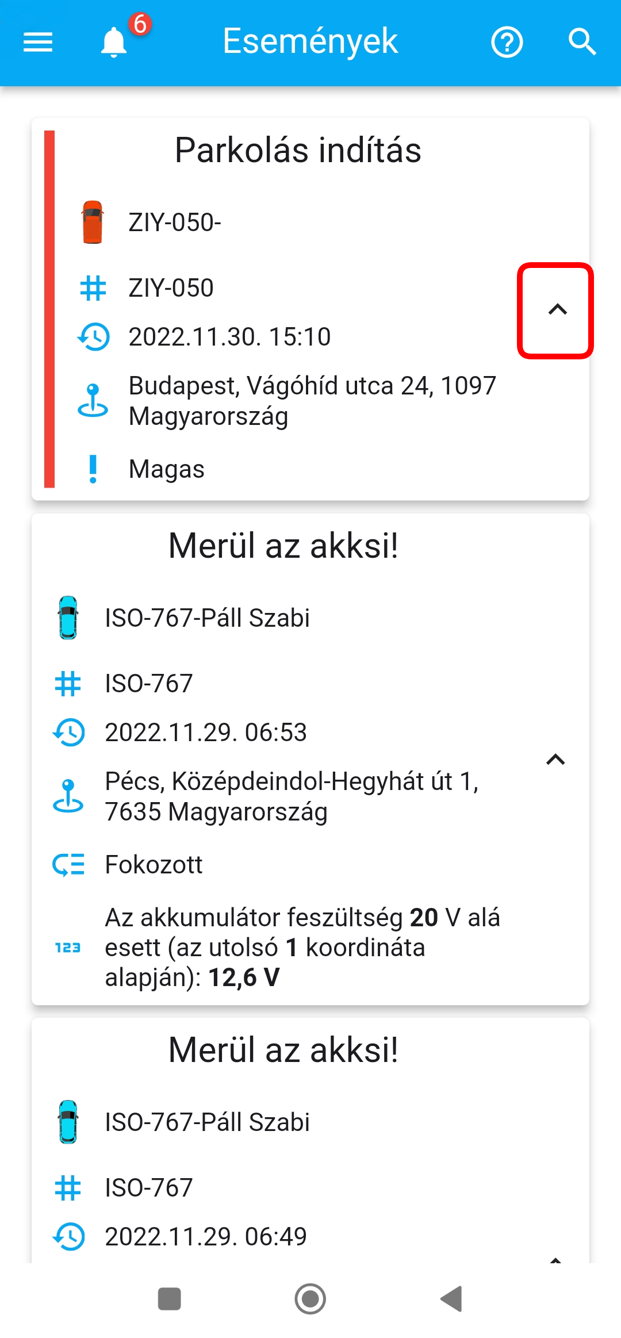This screenshot has width=621, height=1338.
Task: Tap the history clock icon beside 2022.11.30. 15:10
Action: pyautogui.click(x=93, y=337)
